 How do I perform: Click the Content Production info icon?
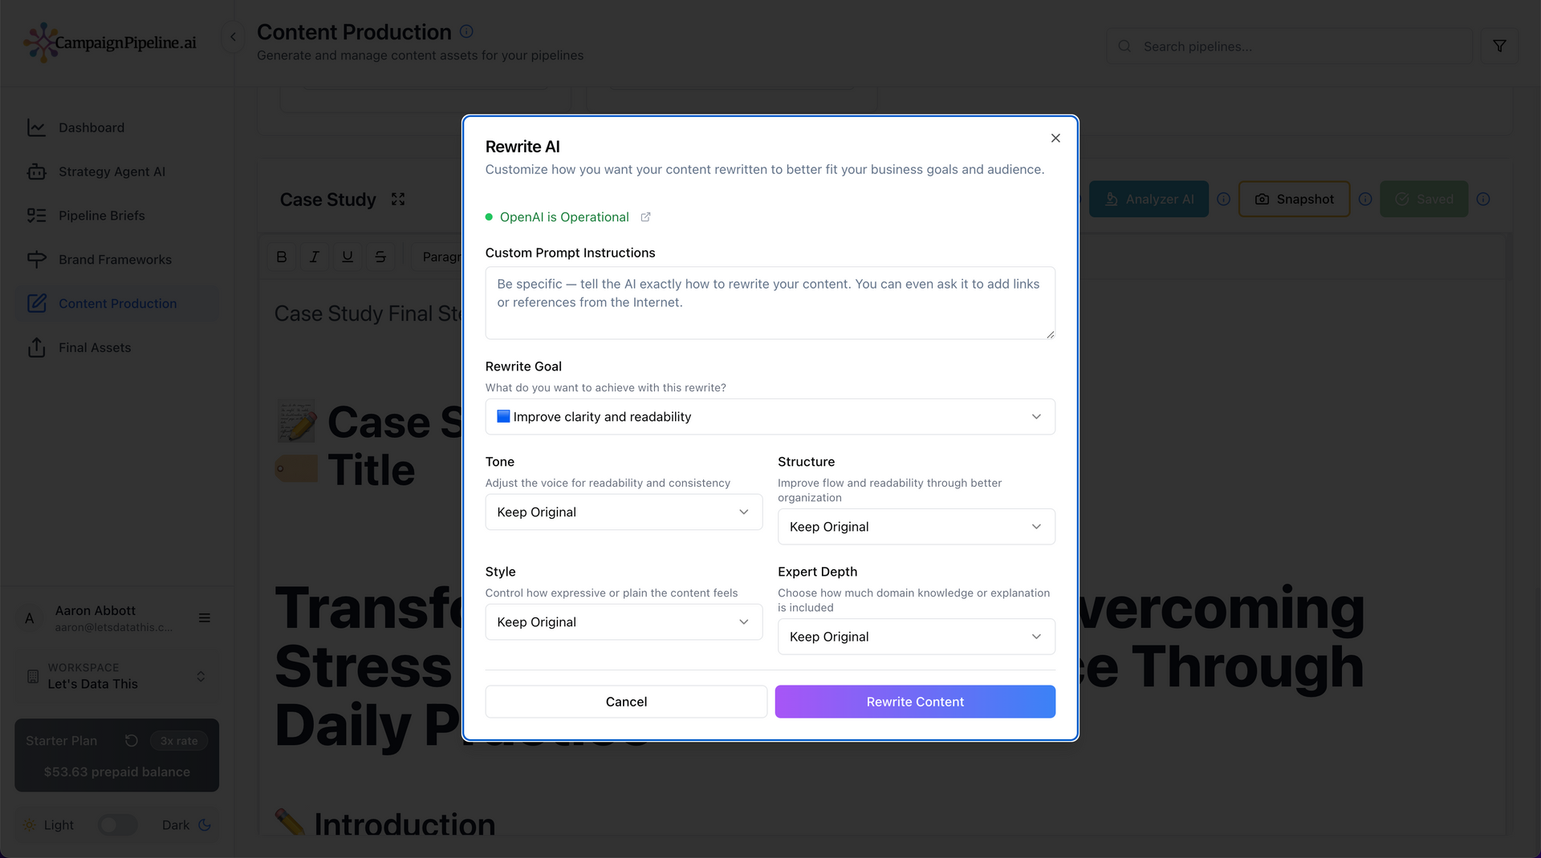click(x=466, y=32)
